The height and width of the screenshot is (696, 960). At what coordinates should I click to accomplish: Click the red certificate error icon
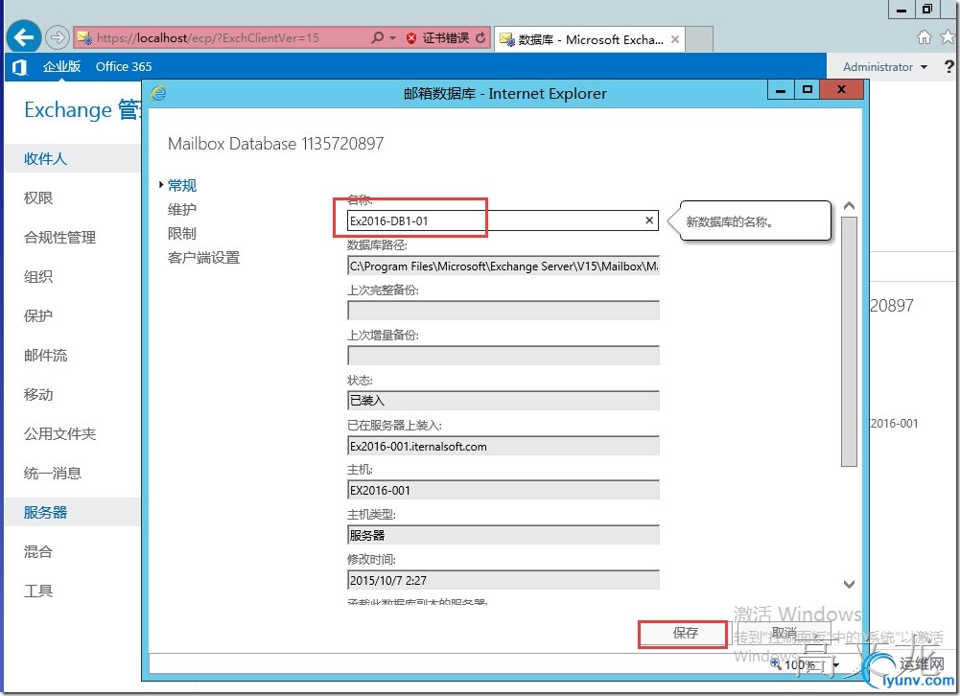coord(411,38)
